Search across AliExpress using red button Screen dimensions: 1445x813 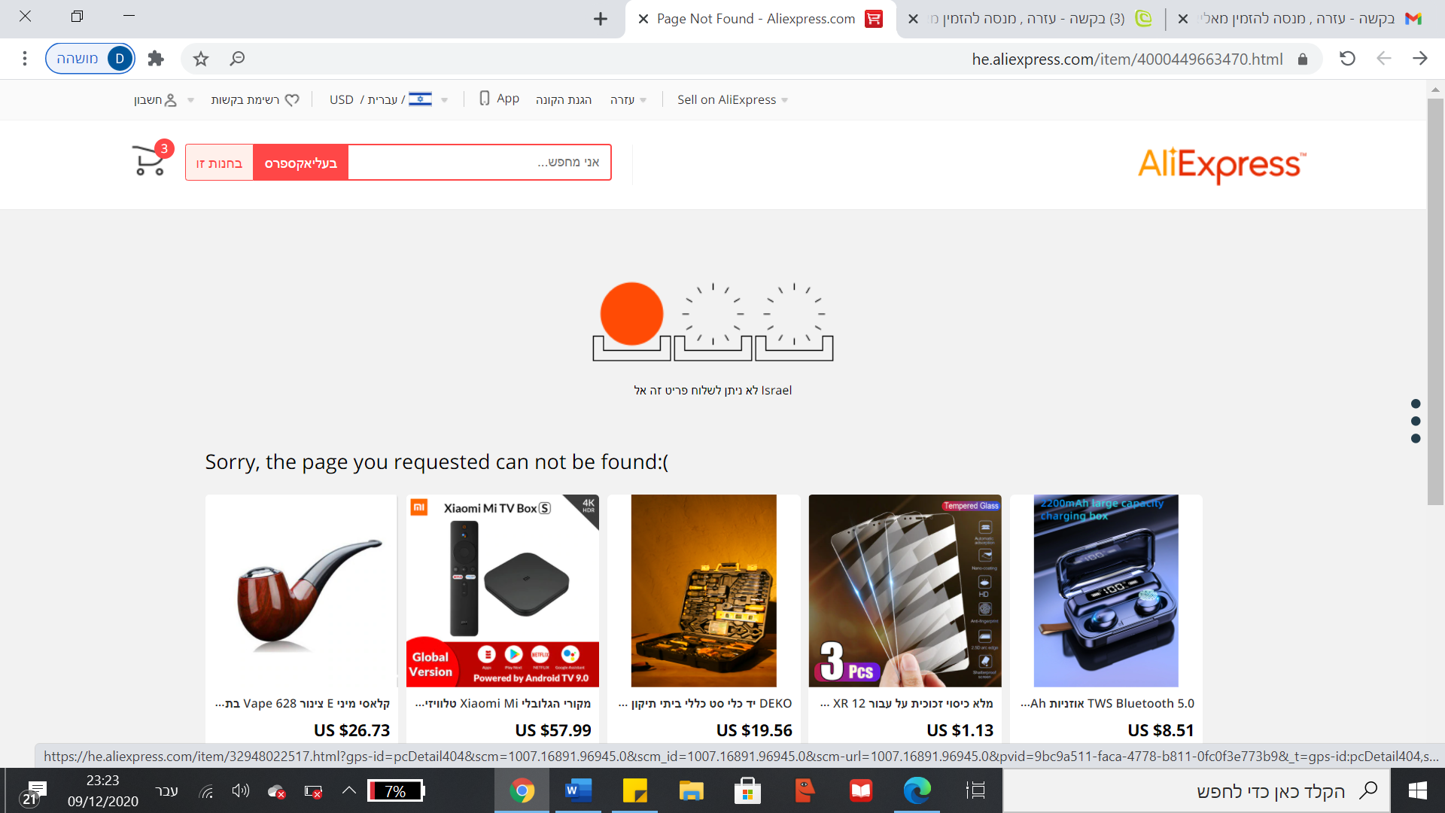pos(300,163)
